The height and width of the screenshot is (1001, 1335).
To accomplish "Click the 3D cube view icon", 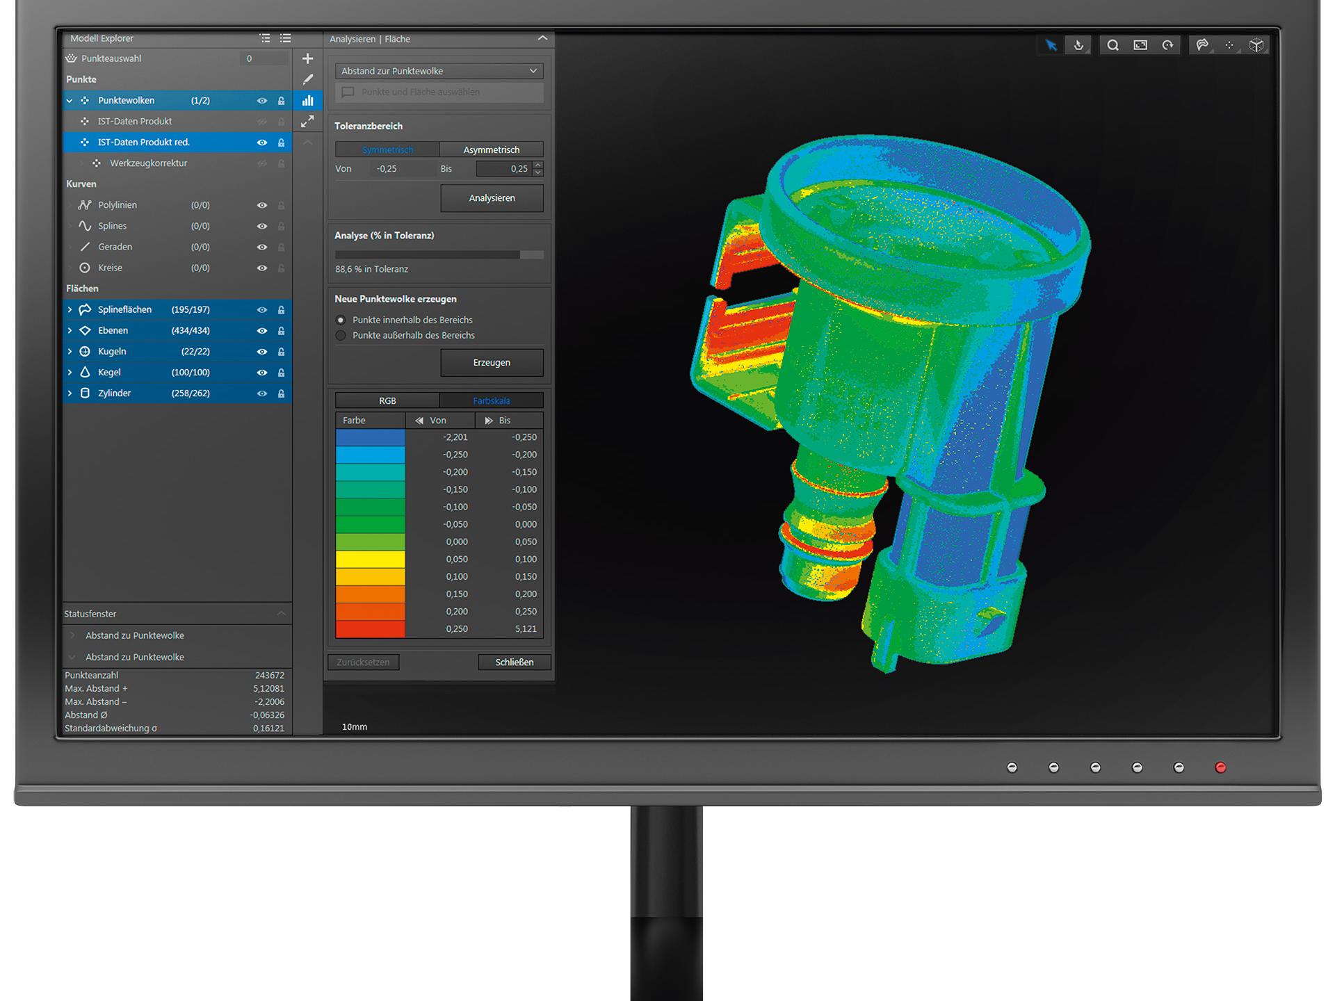I will point(1256,45).
